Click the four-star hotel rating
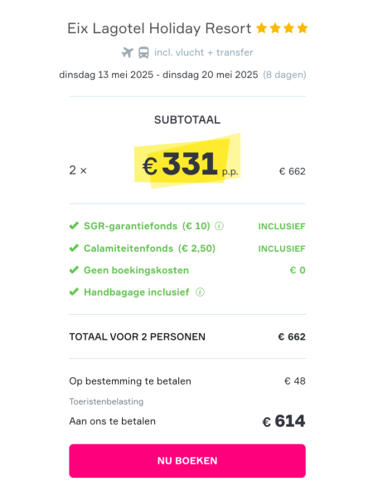 (x=282, y=28)
